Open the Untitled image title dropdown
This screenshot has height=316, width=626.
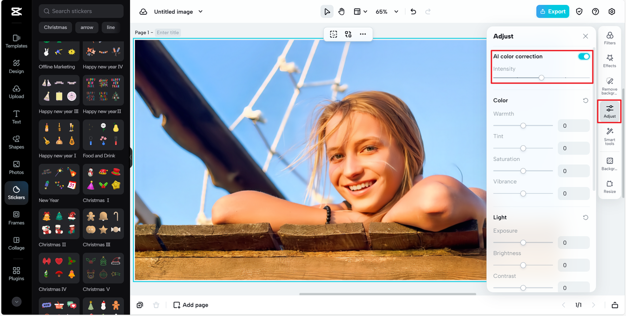coord(179,12)
